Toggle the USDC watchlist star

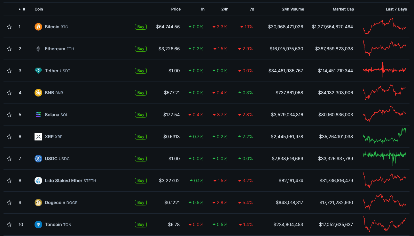coord(9,159)
